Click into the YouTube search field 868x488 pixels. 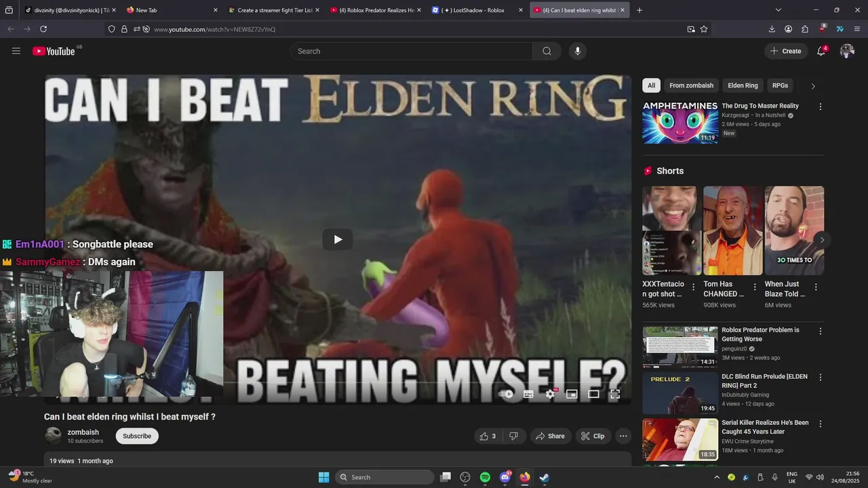tap(412, 51)
